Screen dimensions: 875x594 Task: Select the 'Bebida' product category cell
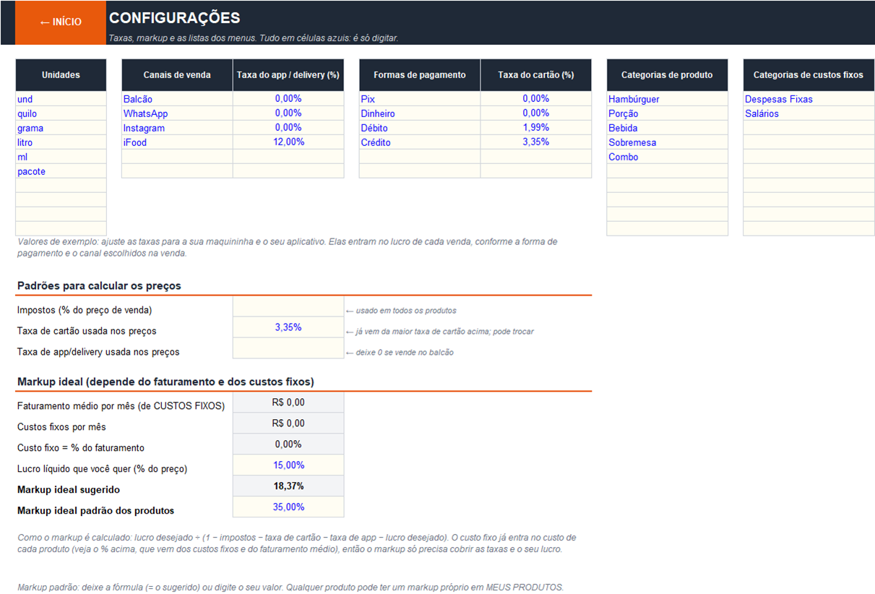coord(667,128)
